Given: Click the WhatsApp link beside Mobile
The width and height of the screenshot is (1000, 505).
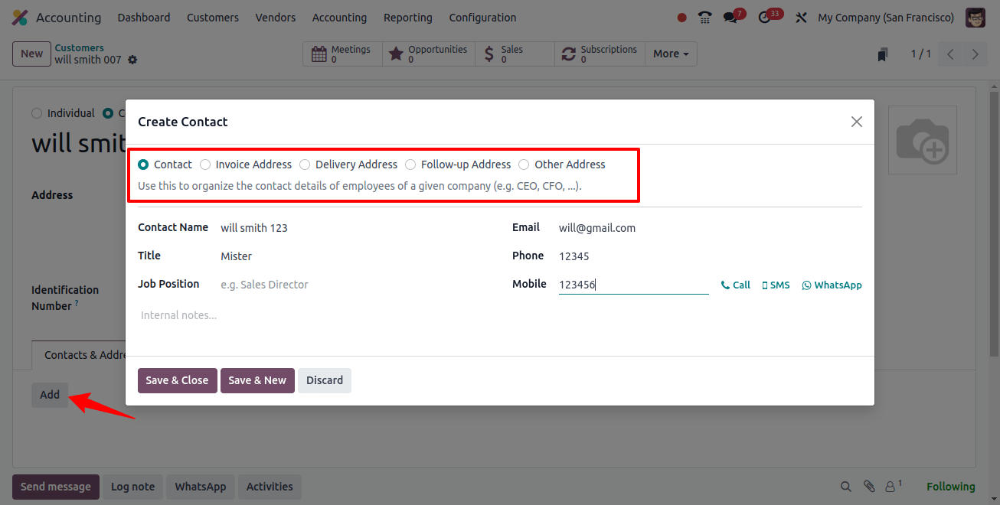Looking at the screenshot, I should (832, 285).
